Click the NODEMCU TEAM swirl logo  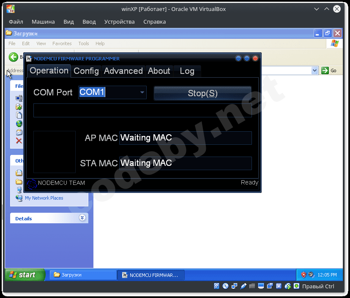(x=32, y=184)
